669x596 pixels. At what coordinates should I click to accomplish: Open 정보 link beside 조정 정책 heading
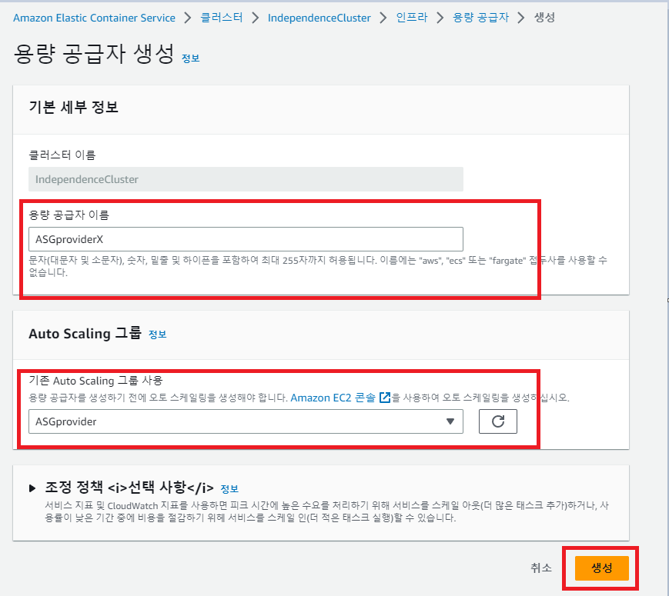(229, 488)
